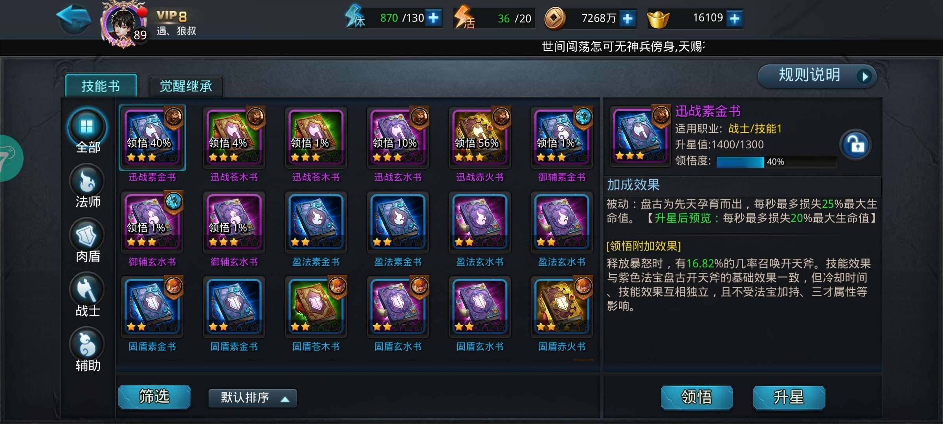Image resolution: width=943 pixels, height=424 pixels.
Task: Expand 规则说明 with the arrow button
Action: [x=865, y=76]
